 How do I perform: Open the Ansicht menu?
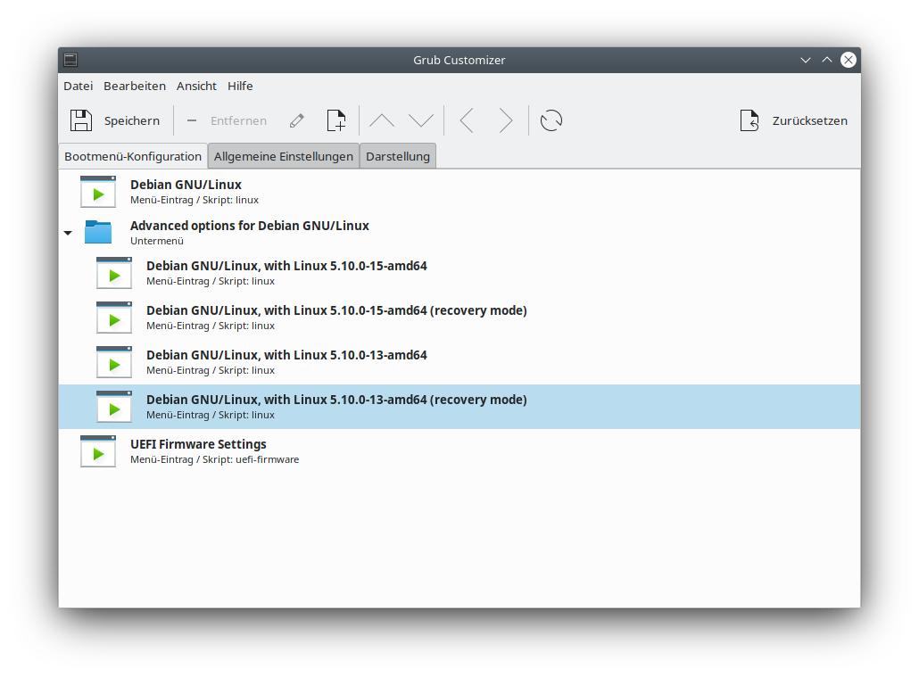tap(196, 86)
